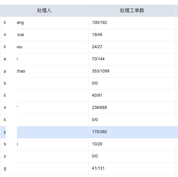Select the row showing 353/1099
Image resolution: width=178 pixels, height=177 pixels.
tap(89, 71)
